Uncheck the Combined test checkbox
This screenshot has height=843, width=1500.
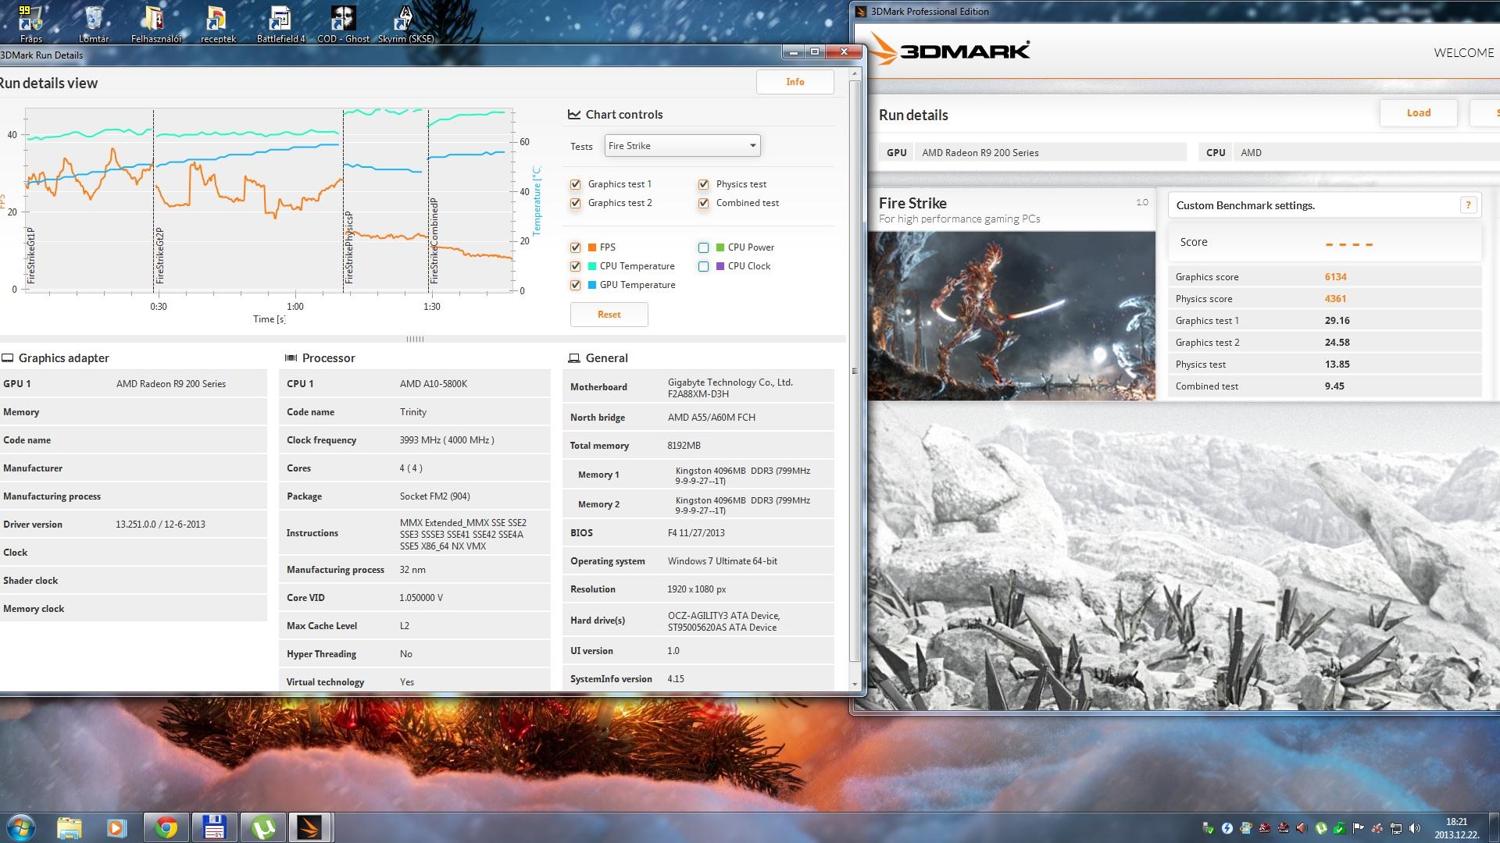point(703,203)
